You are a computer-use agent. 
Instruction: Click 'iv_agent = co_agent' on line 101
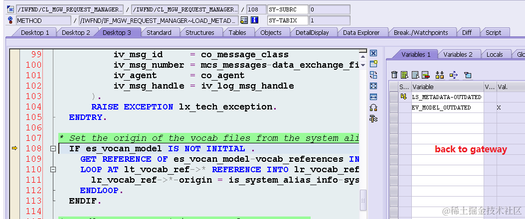179,76
